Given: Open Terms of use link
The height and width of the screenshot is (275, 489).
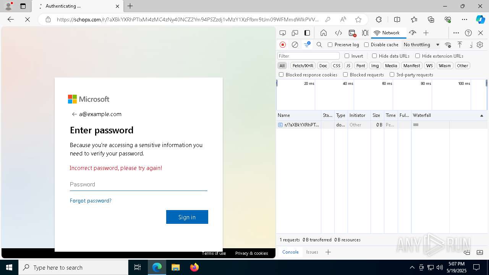Looking at the screenshot, I should 214,253.
